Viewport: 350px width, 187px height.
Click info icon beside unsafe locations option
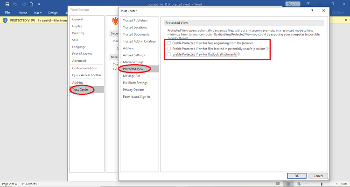click(267, 48)
